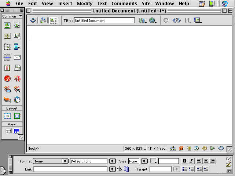The image size is (235, 176).
Task: Open the Modify menu
Action: [84, 4]
